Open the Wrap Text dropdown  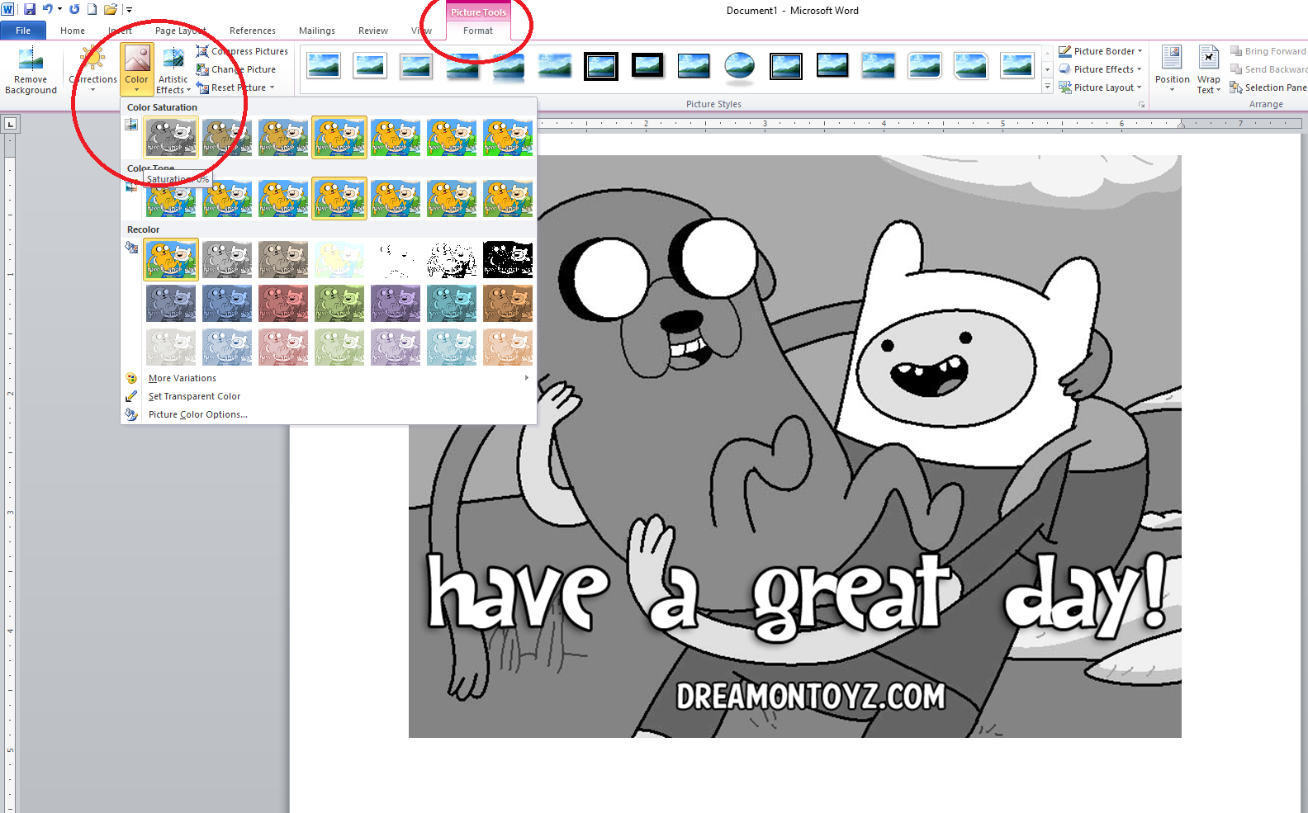point(1209,70)
